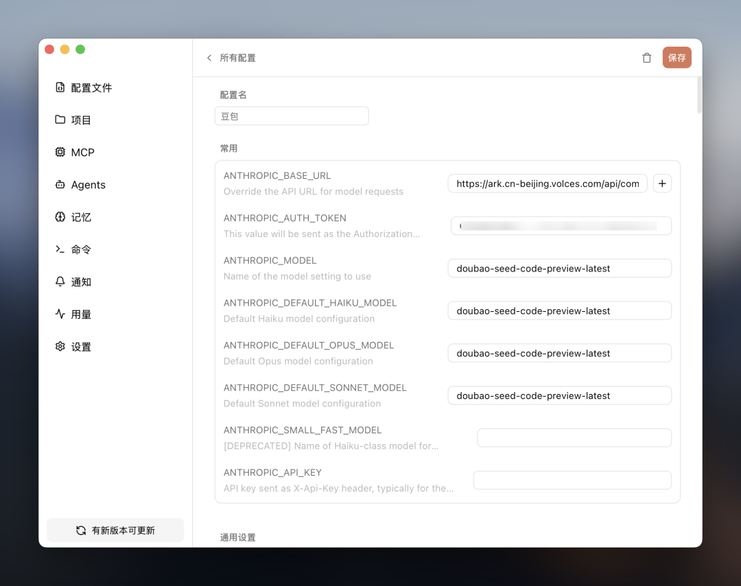The width and height of the screenshot is (741, 586).
Task: Click the 配置文件 file icon in sidebar
Action: point(60,88)
